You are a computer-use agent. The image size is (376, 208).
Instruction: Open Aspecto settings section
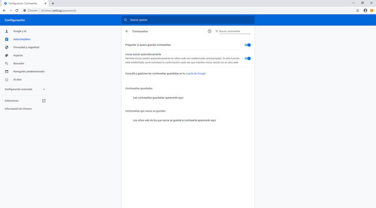(x=18, y=55)
